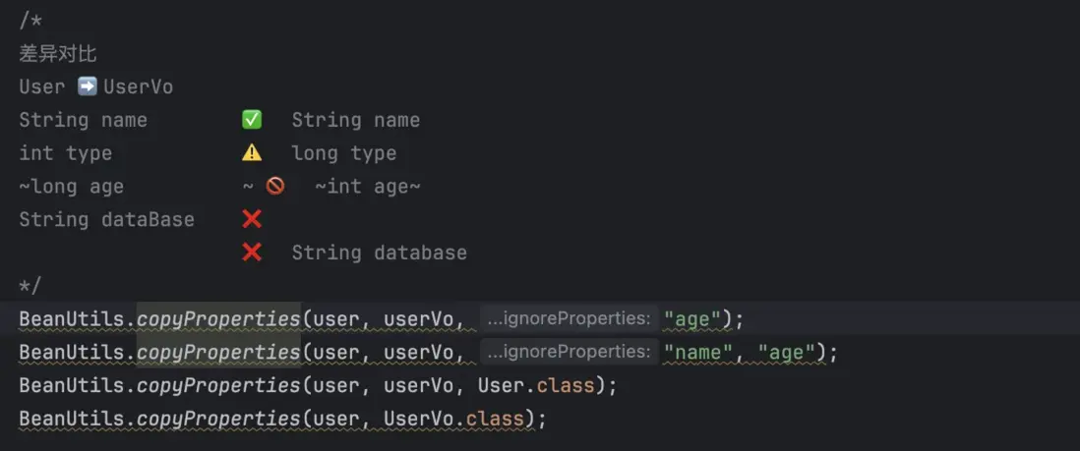Click the userVo argument on the User.class line
This screenshot has height=451, width=1080.
tap(418, 385)
